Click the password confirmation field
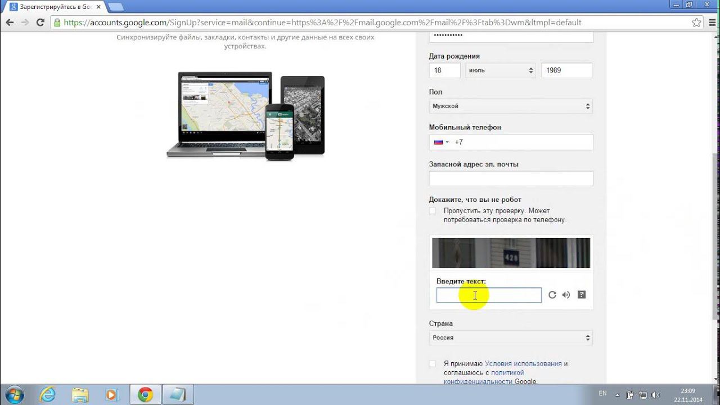Viewport: 720px width, 405px height. point(511,37)
